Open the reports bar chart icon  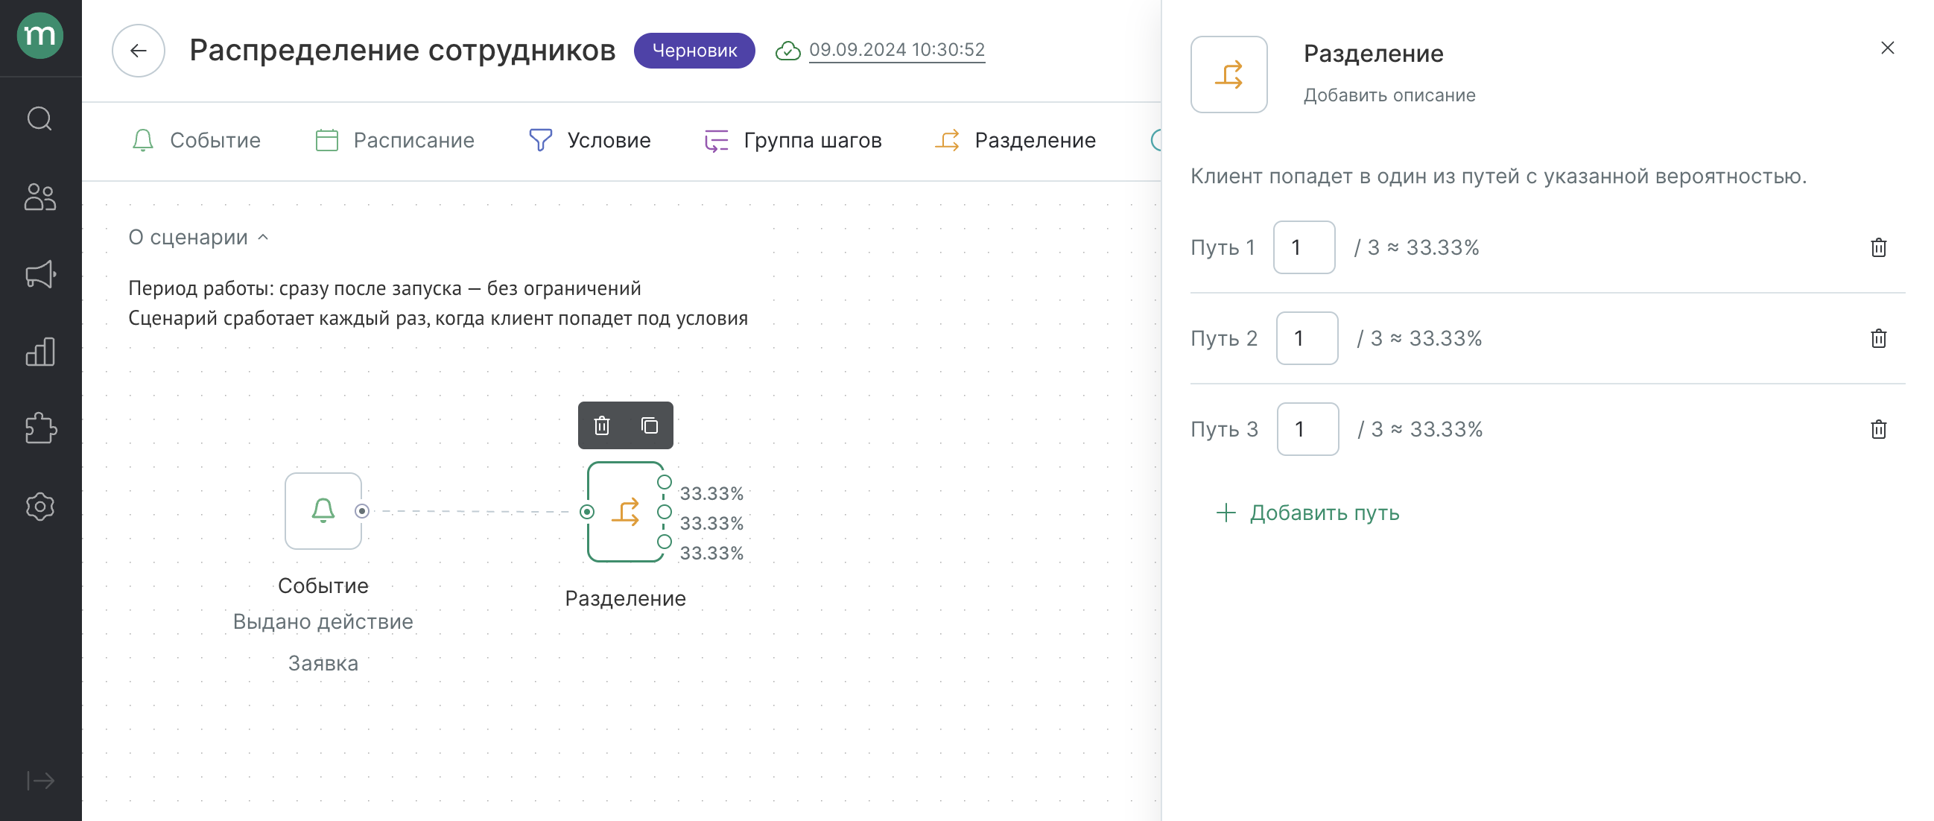click(39, 351)
